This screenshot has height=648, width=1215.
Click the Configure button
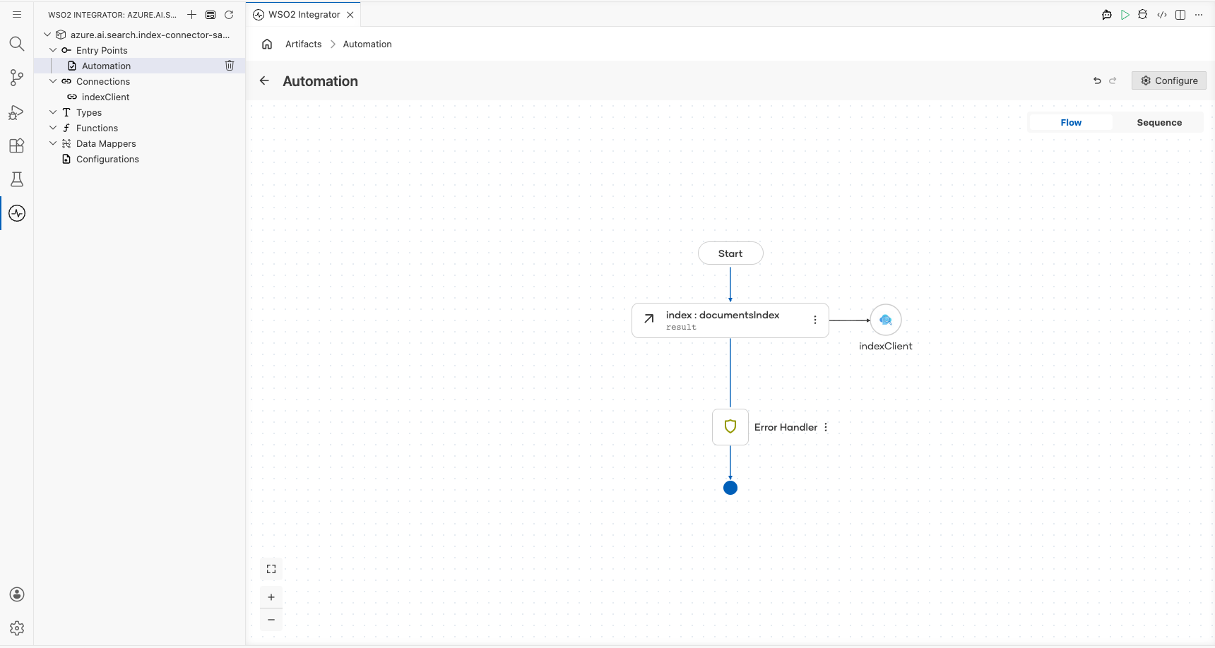point(1168,80)
